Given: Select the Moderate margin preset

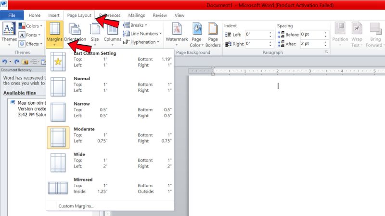Looking at the screenshot, I should (110, 137).
